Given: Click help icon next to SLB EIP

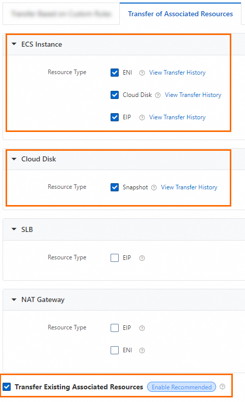Looking at the screenshot, I should pyautogui.click(x=142, y=258).
